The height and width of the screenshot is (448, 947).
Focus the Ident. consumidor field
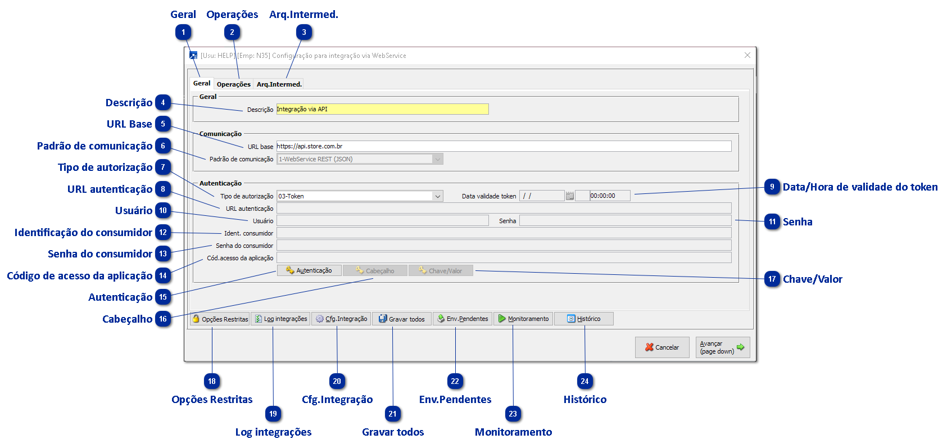tap(504, 233)
